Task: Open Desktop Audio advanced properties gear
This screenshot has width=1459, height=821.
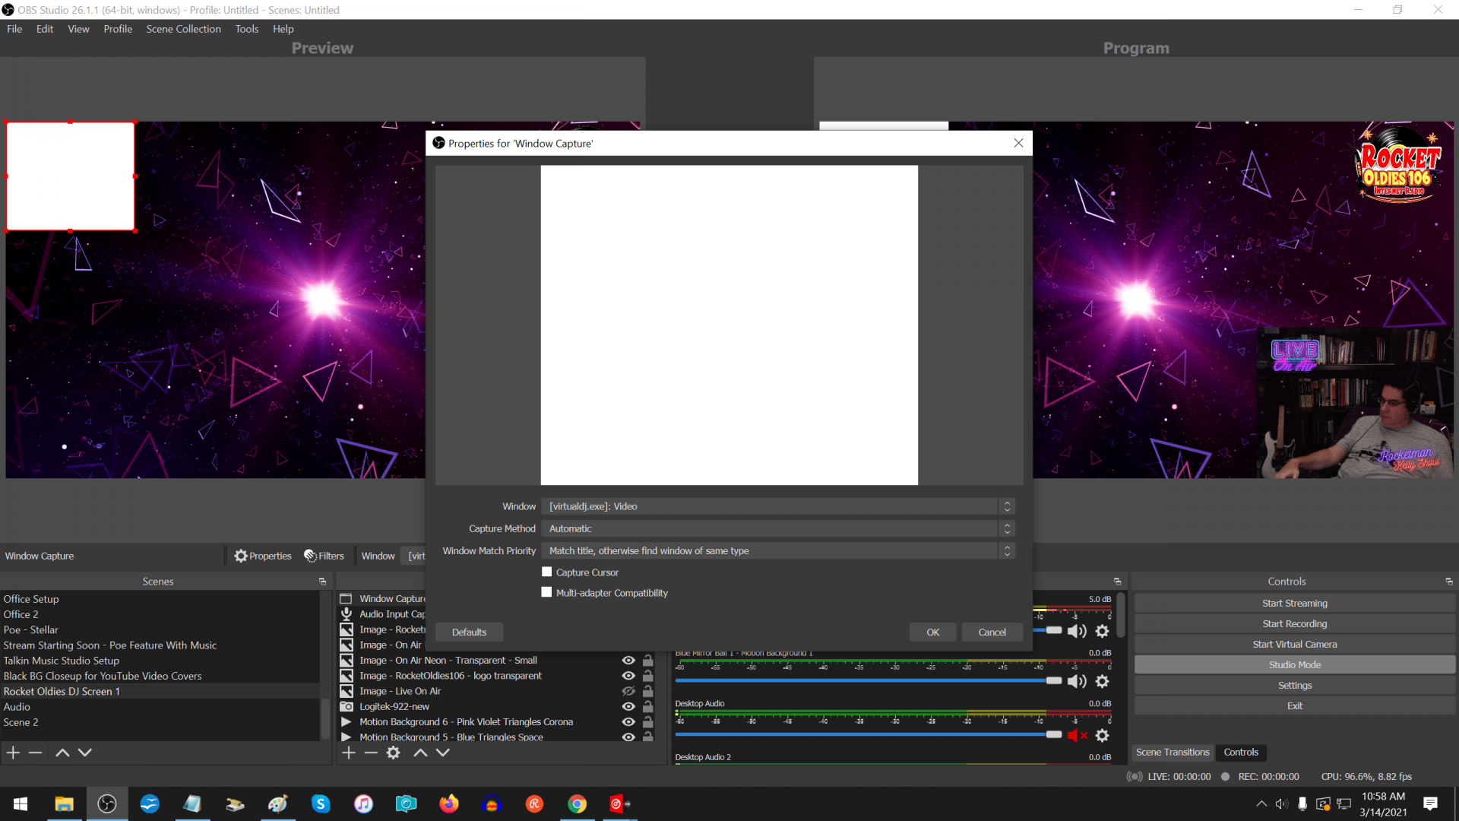Action: click(1102, 735)
